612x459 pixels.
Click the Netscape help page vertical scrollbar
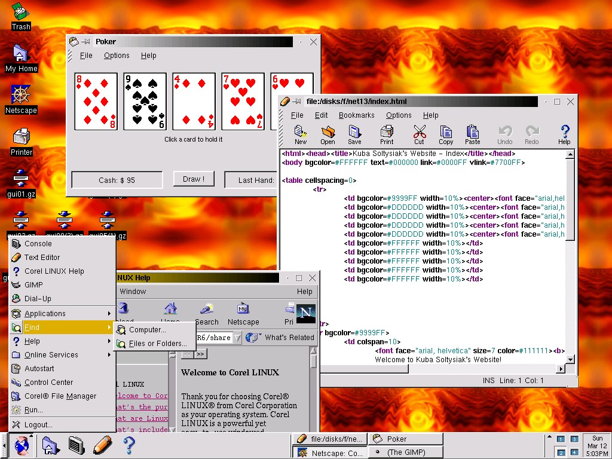(x=313, y=388)
